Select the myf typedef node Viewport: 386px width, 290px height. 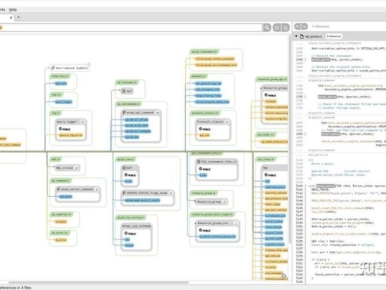tap(127, 91)
